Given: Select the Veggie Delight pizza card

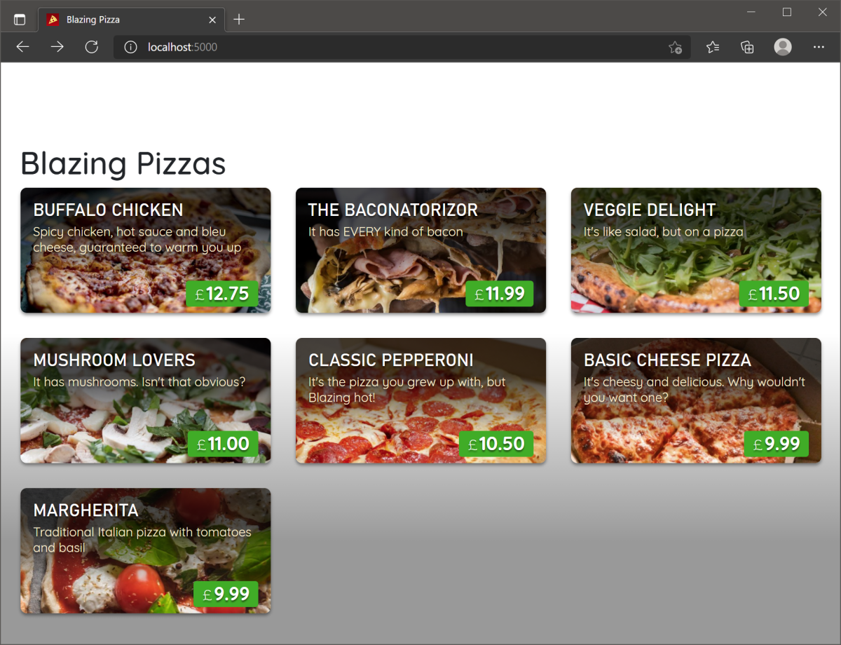Looking at the screenshot, I should pyautogui.click(x=695, y=250).
